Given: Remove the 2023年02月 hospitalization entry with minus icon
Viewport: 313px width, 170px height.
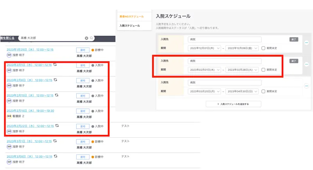Looking at the screenshot, I should point(306,64).
